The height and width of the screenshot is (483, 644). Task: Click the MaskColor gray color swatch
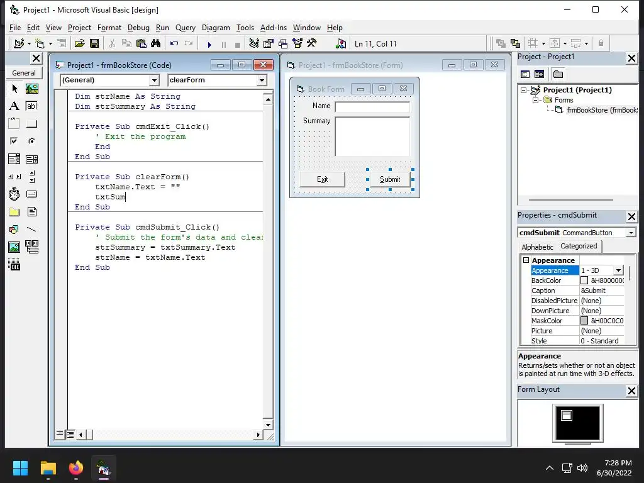click(584, 321)
